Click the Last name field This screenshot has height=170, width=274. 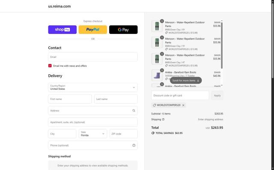(x=116, y=99)
